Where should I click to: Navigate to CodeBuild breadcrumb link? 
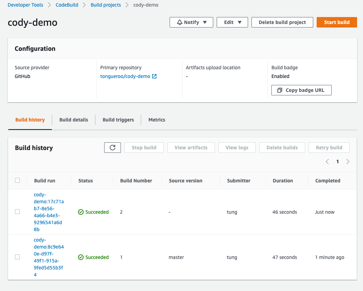point(67,5)
